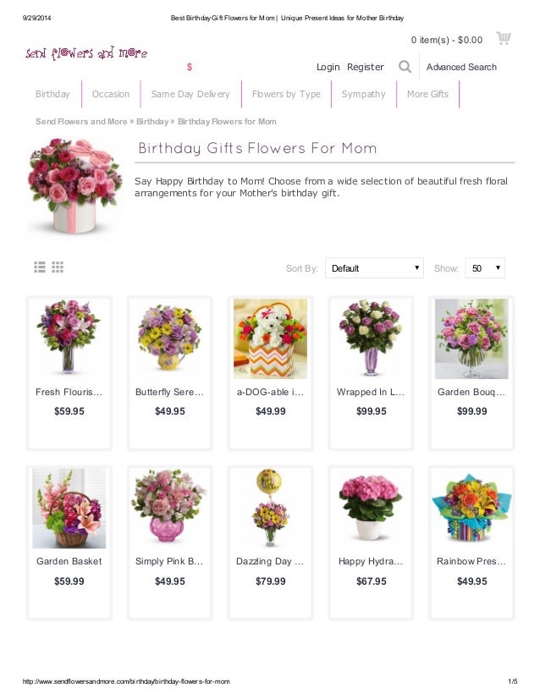This screenshot has width=540, height=699.
Task: Click the Happy Hydrangea product thumbnail
Action: [x=371, y=509]
